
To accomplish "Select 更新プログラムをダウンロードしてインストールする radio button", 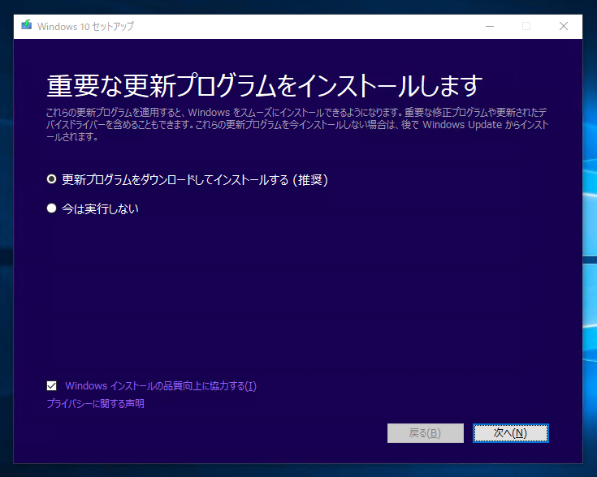I will 51,179.
